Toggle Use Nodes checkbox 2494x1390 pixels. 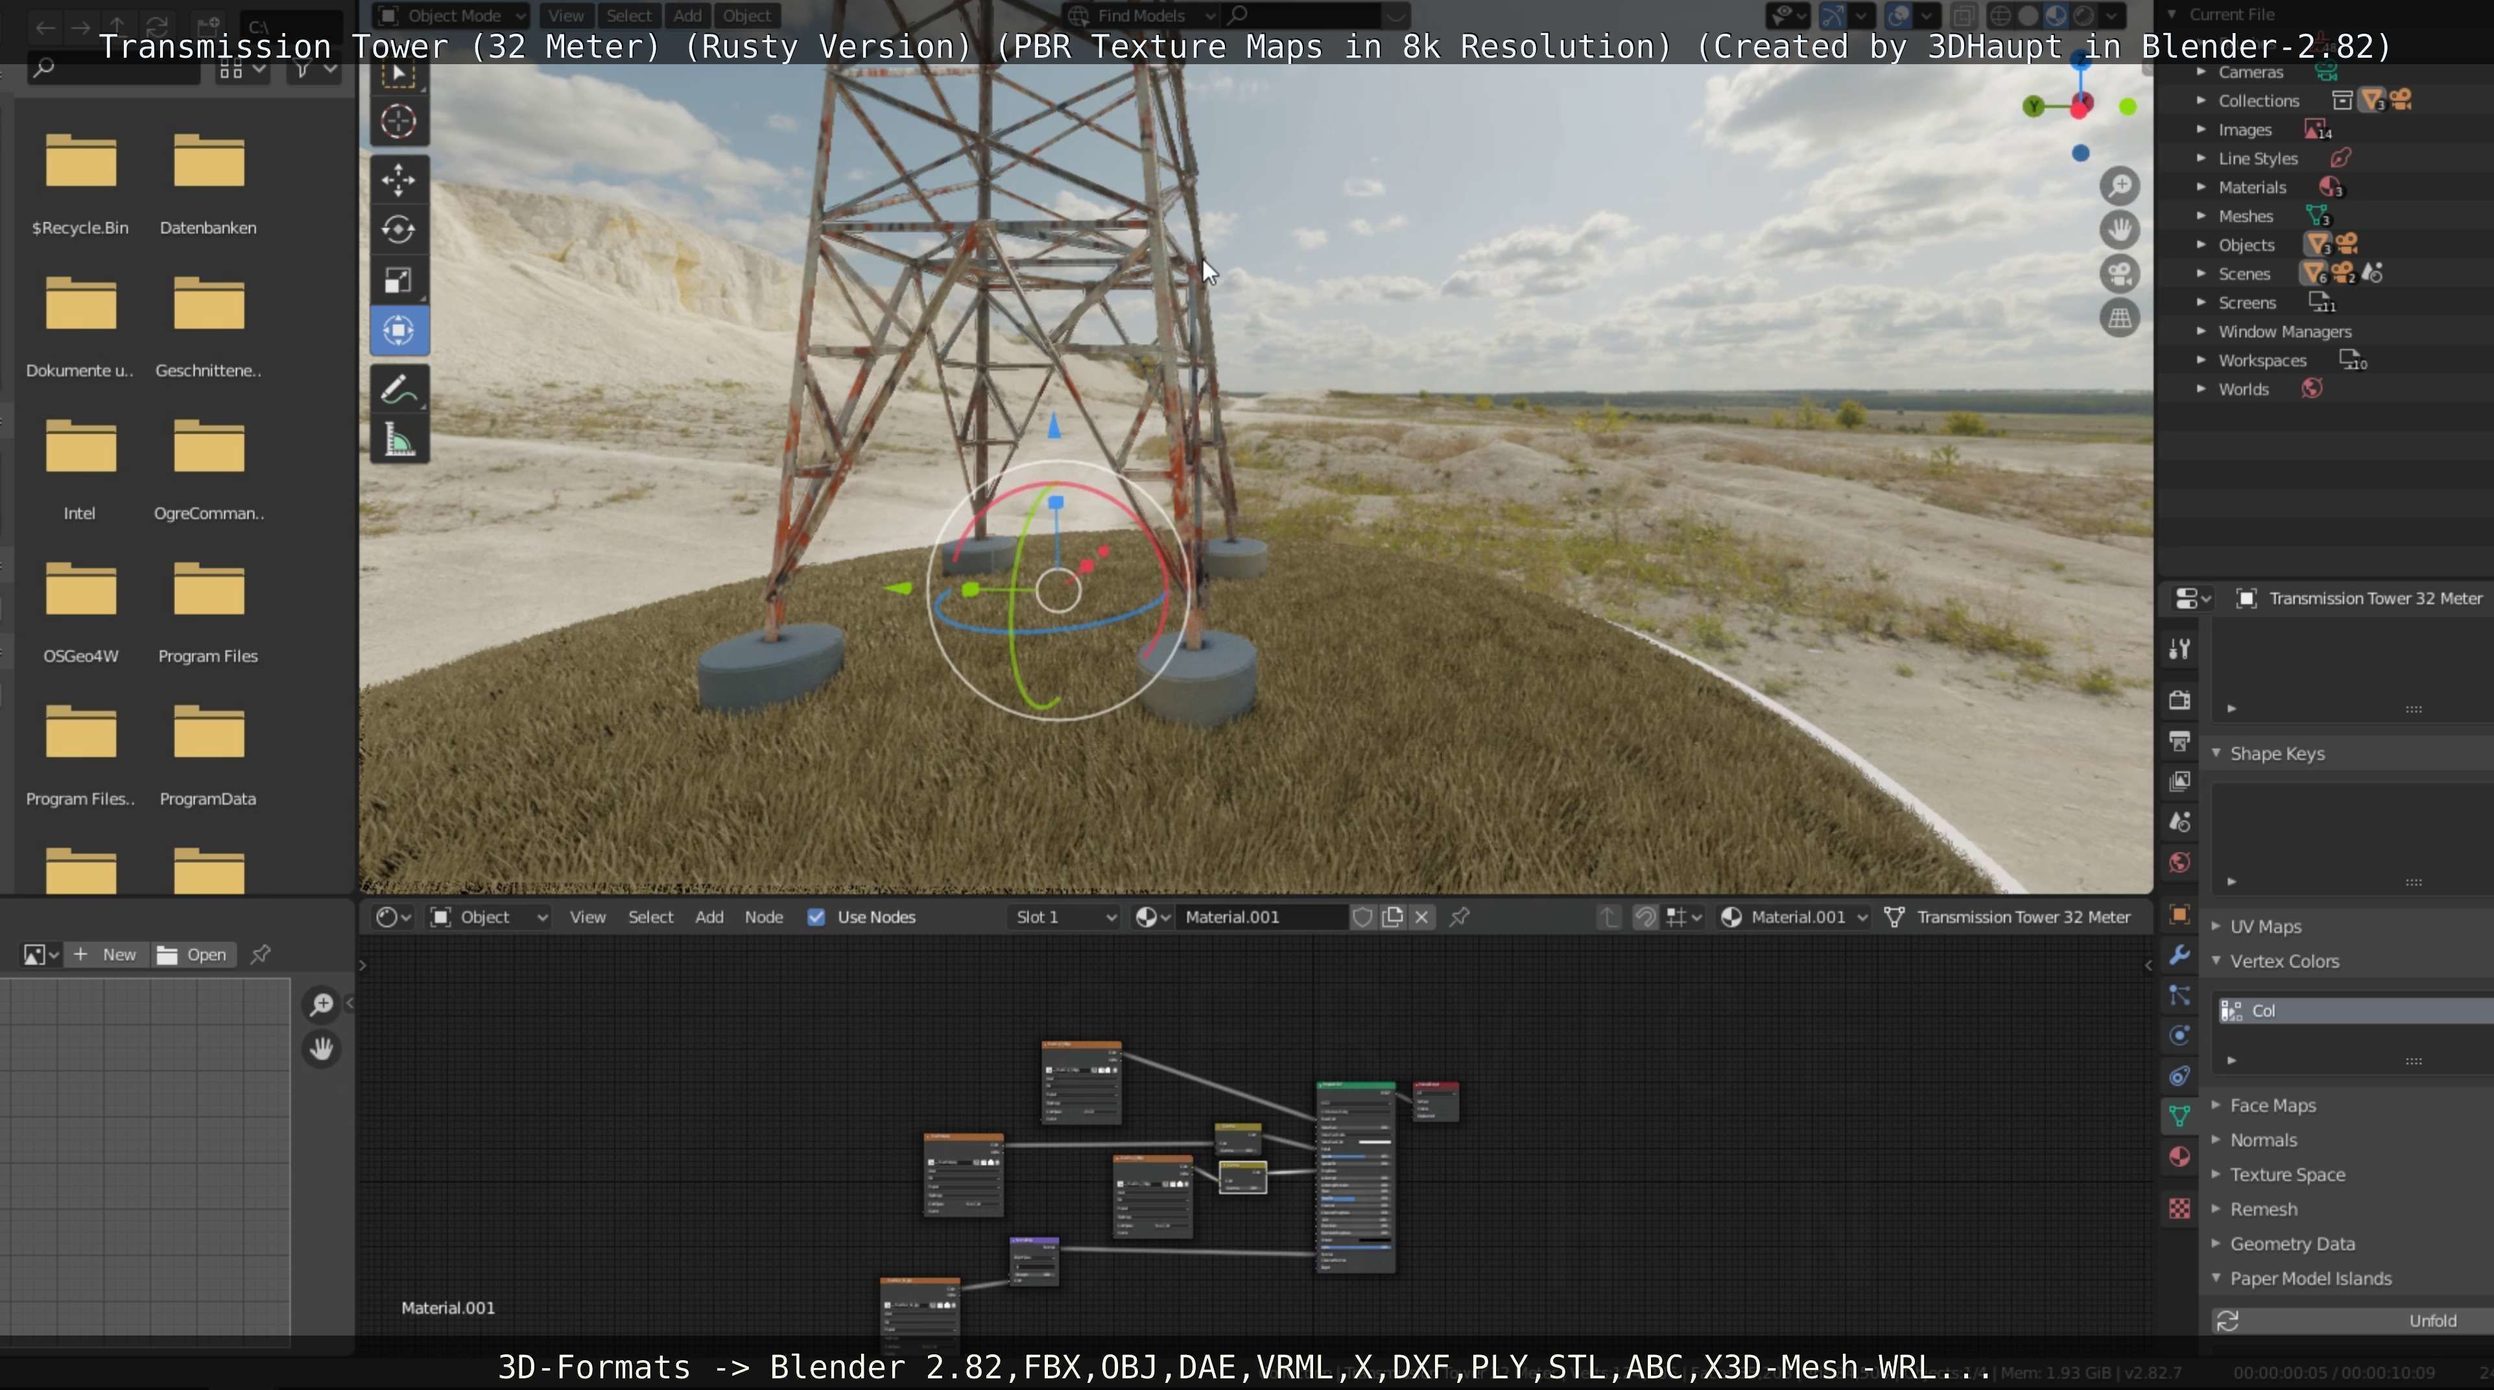point(816,917)
